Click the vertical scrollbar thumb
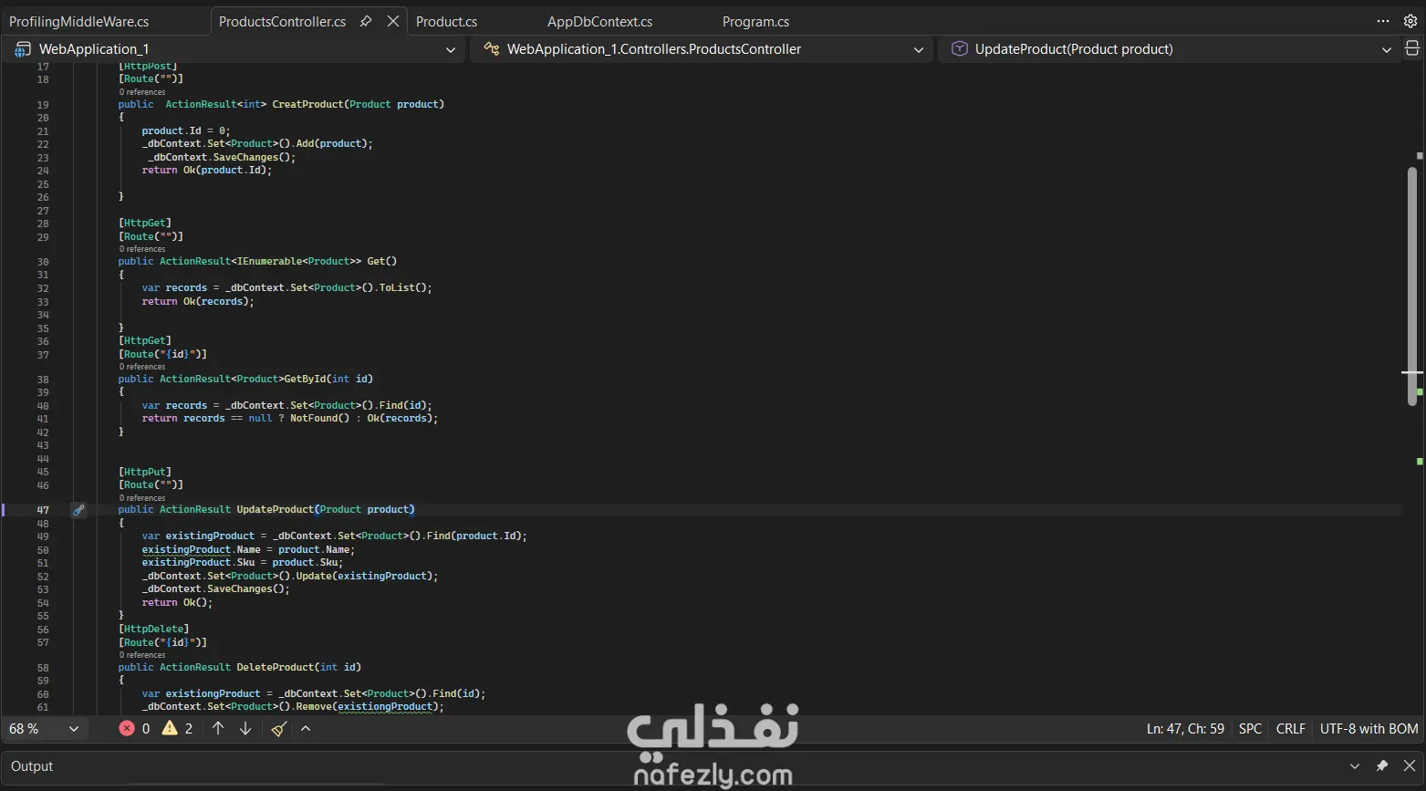The image size is (1426, 791). click(1412, 285)
